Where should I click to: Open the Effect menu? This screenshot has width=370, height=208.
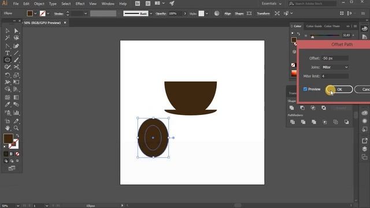pyautogui.click(x=80, y=4)
